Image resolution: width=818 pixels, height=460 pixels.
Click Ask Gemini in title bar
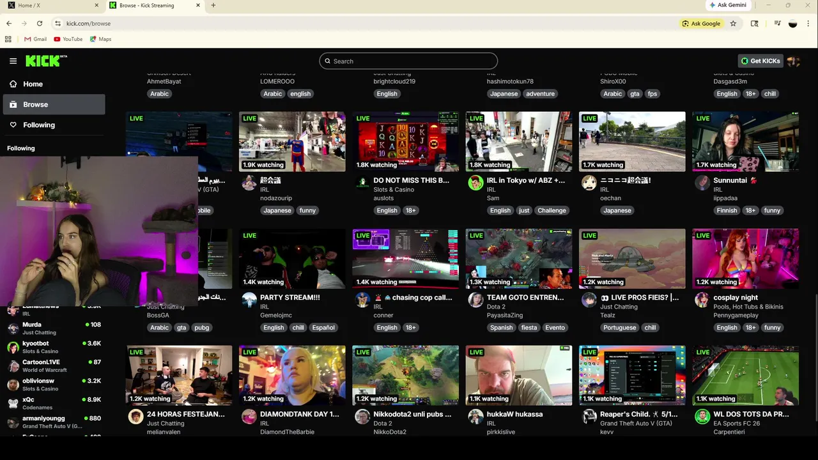[727, 5]
